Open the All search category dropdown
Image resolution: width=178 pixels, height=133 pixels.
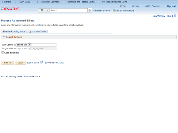44,10
